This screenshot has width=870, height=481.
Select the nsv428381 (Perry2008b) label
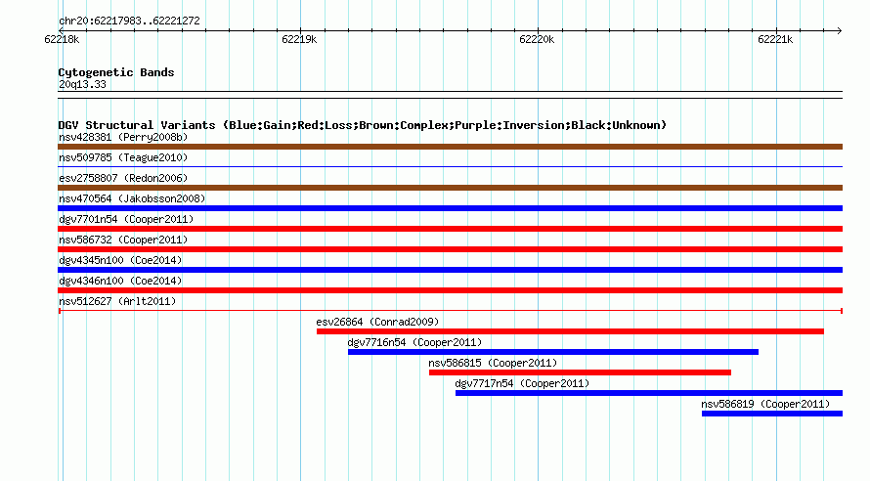coord(123,137)
